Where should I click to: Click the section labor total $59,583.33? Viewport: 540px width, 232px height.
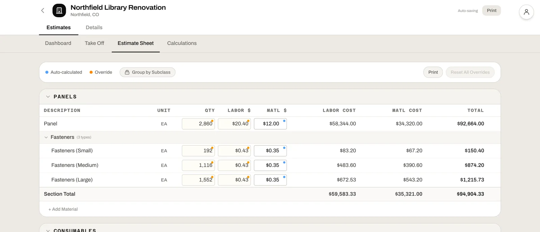342,194
